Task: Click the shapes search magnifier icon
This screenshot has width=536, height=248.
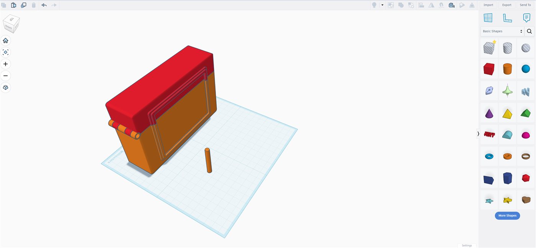Action: click(x=529, y=31)
